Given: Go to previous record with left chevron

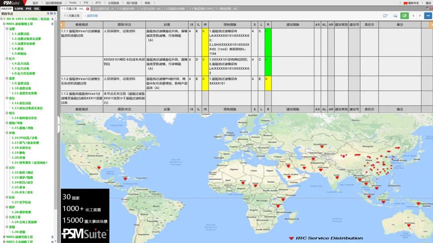Looking at the screenshot, I should [x=413, y=16].
